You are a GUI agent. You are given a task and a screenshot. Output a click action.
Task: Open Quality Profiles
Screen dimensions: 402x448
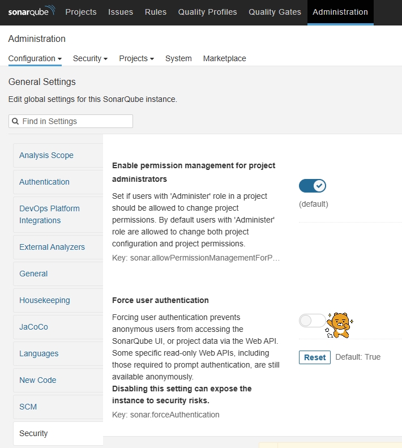[207, 12]
